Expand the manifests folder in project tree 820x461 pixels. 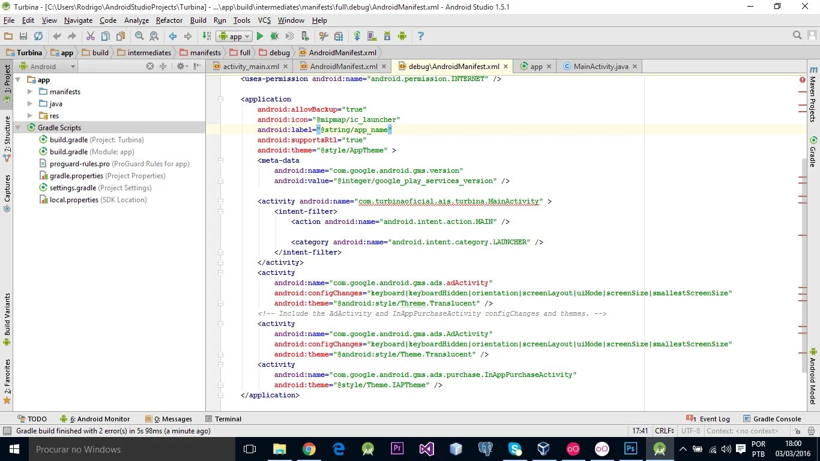tap(30, 92)
